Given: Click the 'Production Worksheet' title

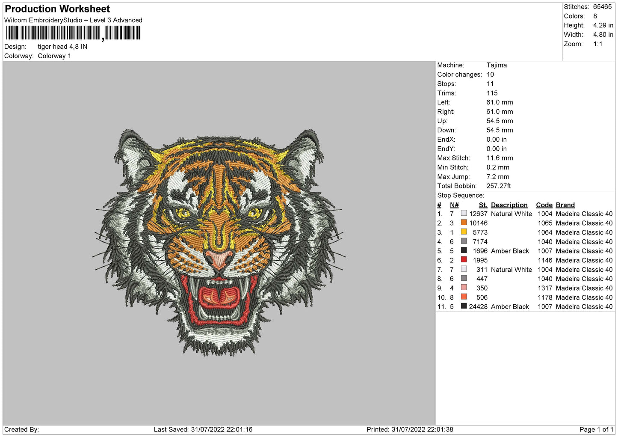Looking at the screenshot, I should [x=57, y=9].
